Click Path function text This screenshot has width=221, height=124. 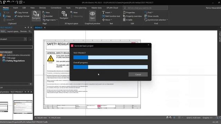[111, 16]
